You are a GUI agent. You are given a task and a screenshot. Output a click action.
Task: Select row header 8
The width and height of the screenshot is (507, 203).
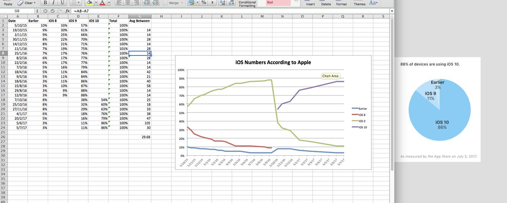tap(3, 53)
